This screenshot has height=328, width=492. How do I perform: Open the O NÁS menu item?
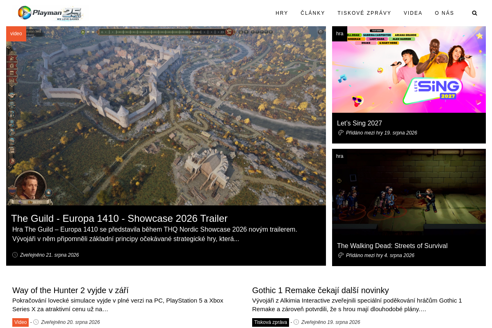coord(444,13)
